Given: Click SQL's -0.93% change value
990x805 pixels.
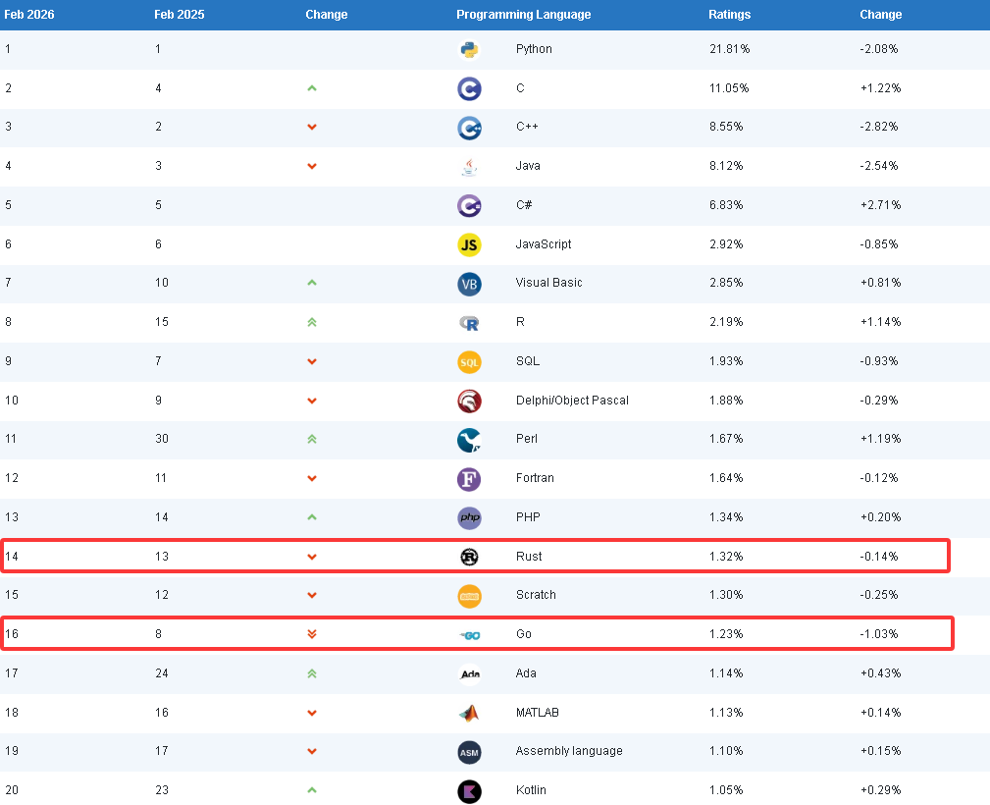Looking at the screenshot, I should pos(878,361).
